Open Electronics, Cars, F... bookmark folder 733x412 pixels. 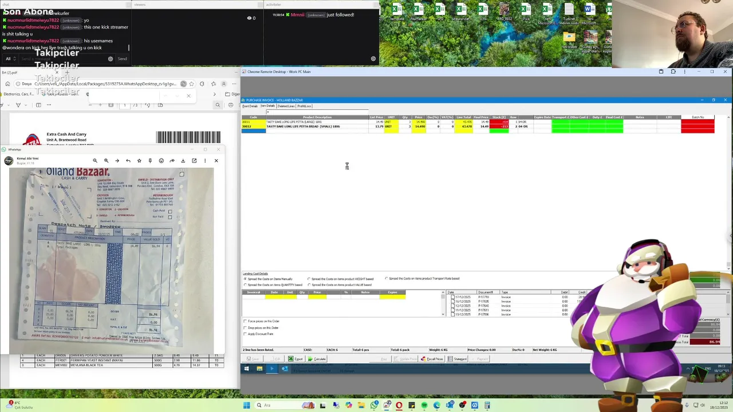point(18,94)
